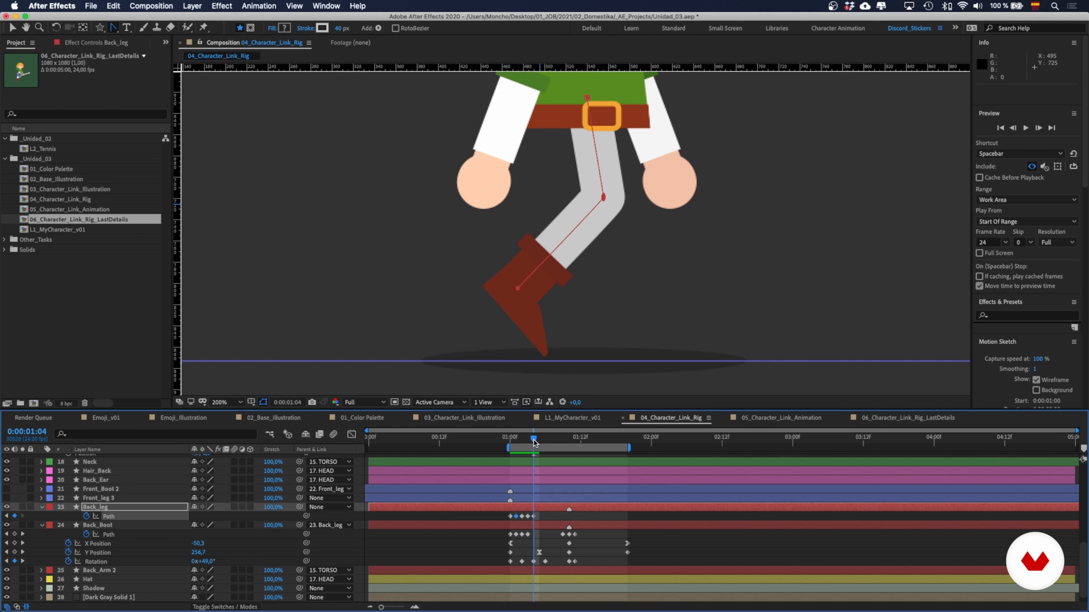
Task: Enable frame blending icon in timeline
Action: coord(320,434)
